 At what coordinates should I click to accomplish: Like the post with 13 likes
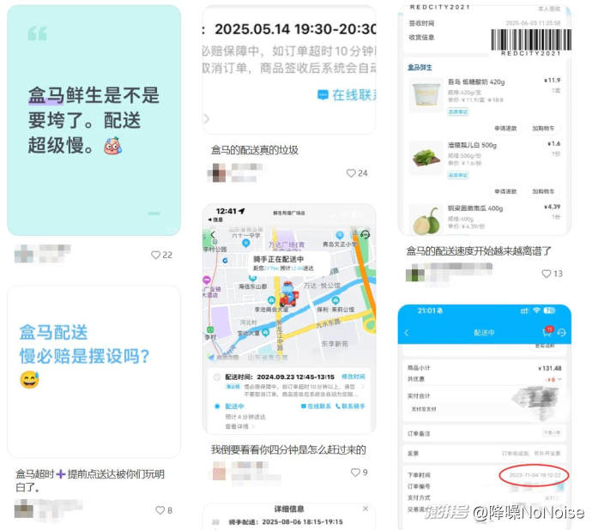pos(546,274)
